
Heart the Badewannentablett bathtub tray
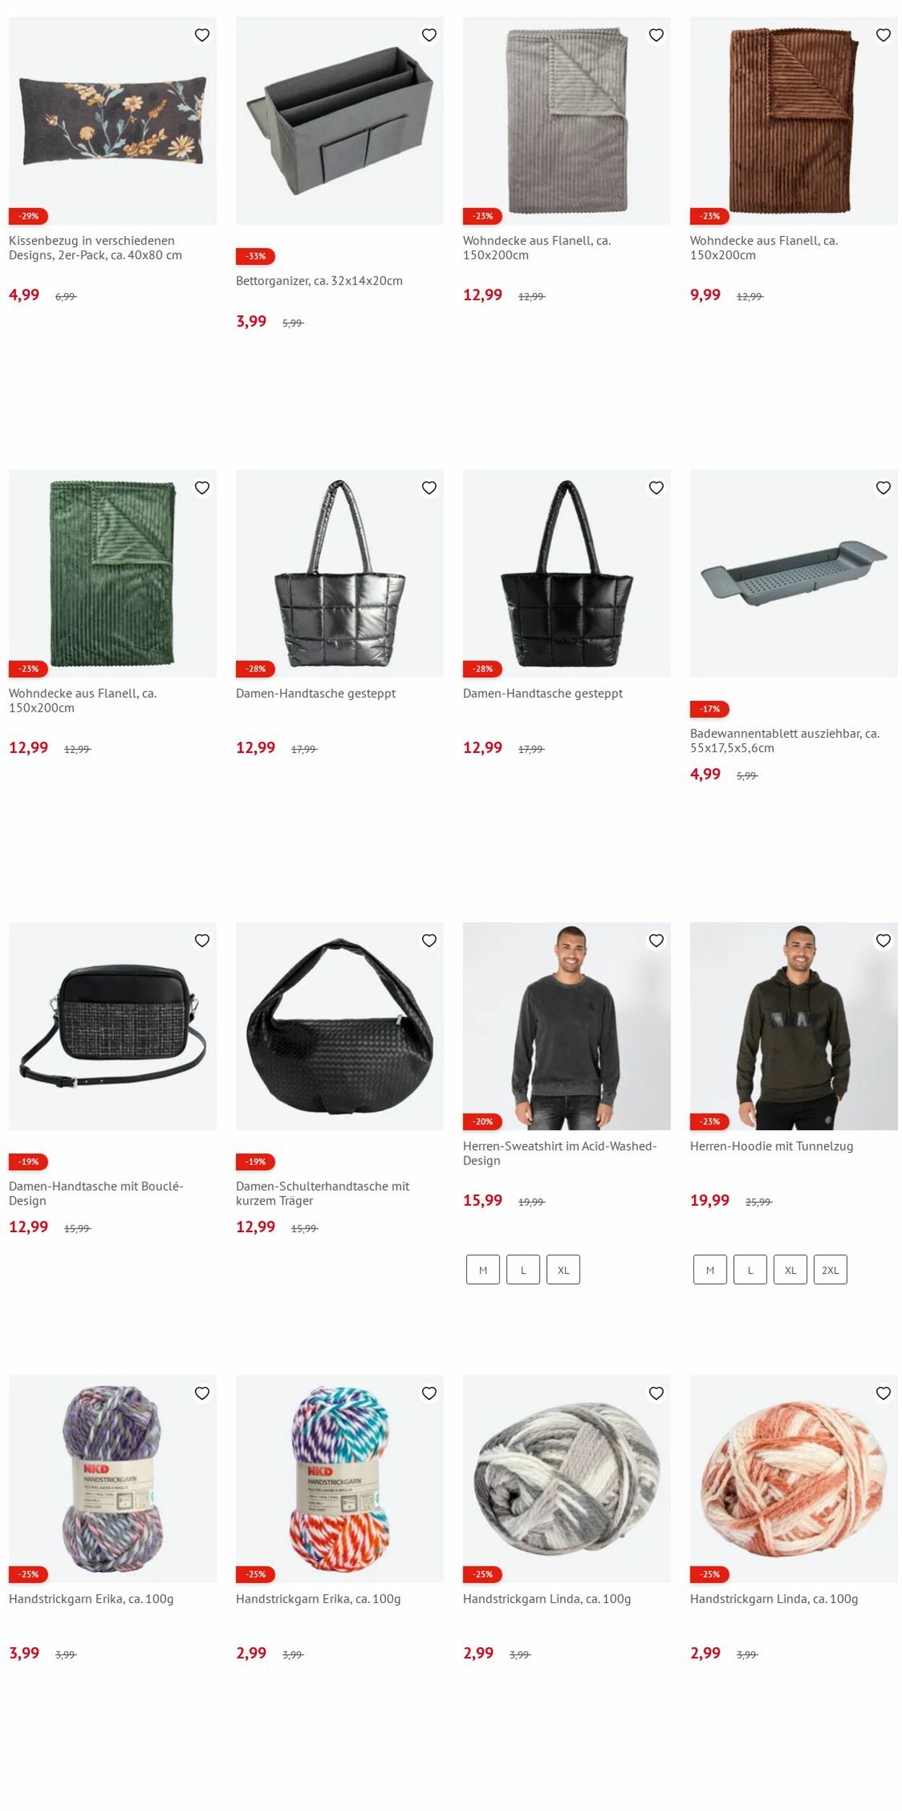[x=883, y=488]
